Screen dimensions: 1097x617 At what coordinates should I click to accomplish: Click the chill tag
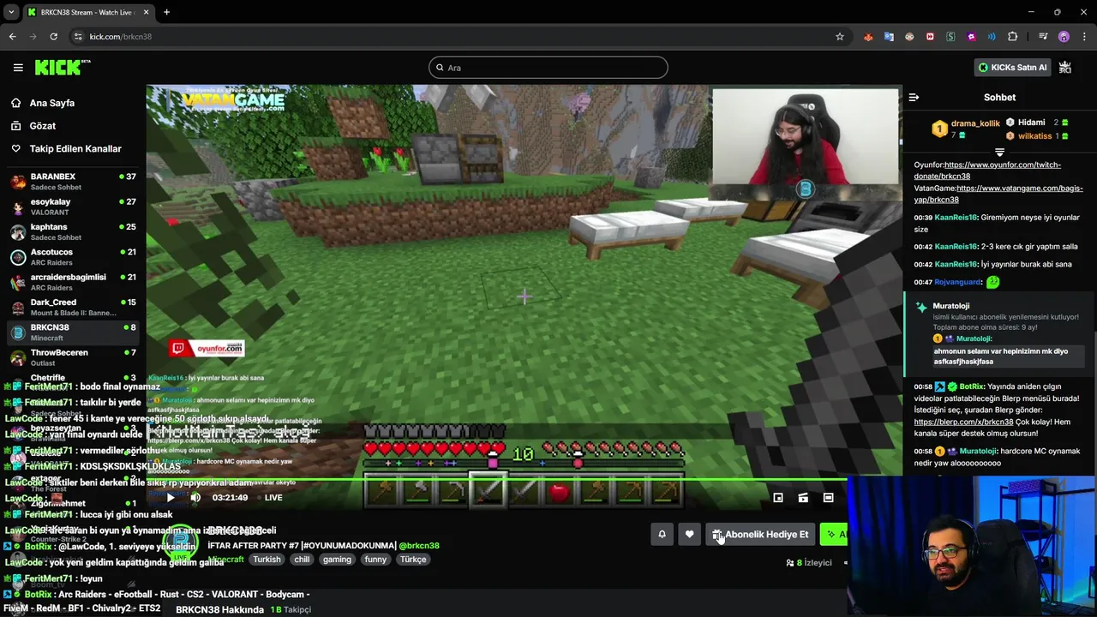(302, 560)
